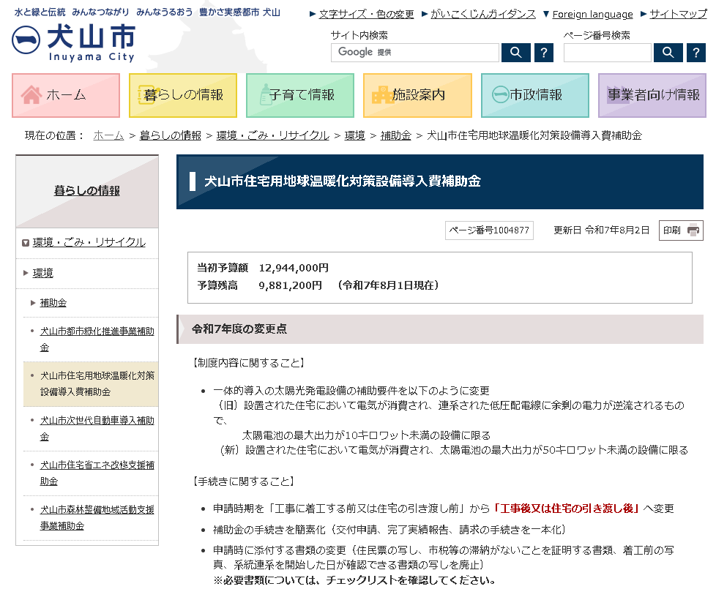Open 子育て情報 navigation tab
716x600 pixels.
(x=300, y=95)
